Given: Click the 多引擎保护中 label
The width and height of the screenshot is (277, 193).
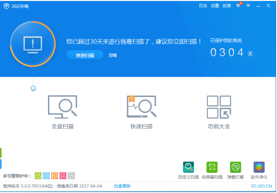Looking at the screenshot, I should click(x=17, y=176).
